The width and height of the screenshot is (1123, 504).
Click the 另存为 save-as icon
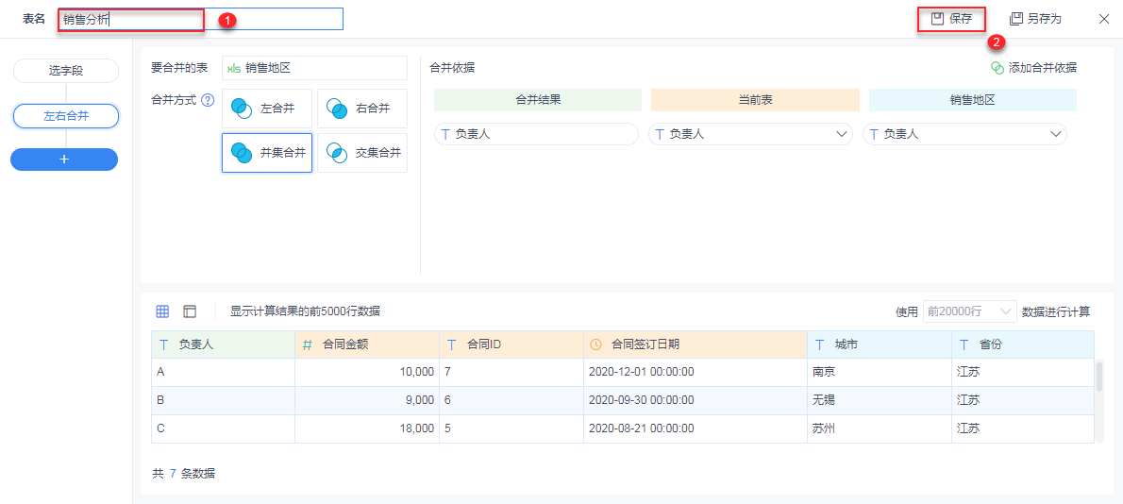[x=1015, y=19]
